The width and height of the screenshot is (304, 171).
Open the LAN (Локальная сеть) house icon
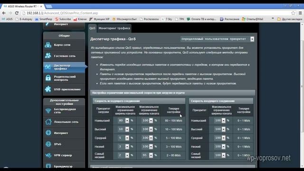48,122
